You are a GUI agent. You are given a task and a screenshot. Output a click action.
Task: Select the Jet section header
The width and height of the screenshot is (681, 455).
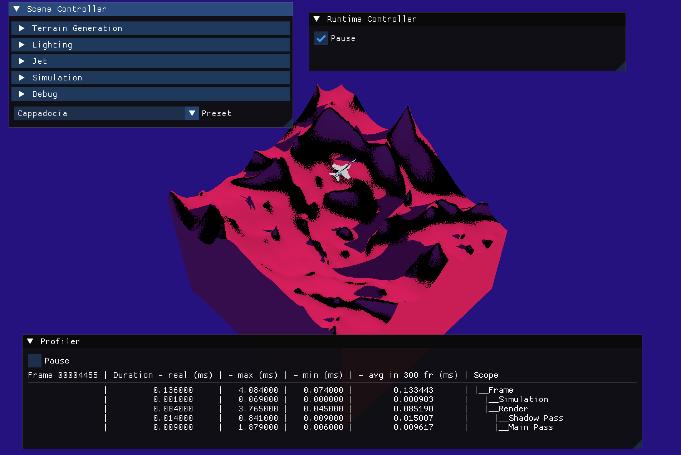pos(39,61)
